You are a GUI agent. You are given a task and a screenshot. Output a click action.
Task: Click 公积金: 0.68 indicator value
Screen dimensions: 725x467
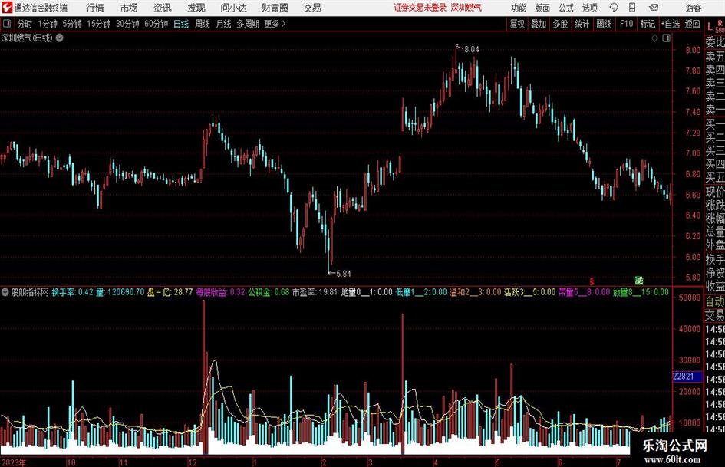269,292
